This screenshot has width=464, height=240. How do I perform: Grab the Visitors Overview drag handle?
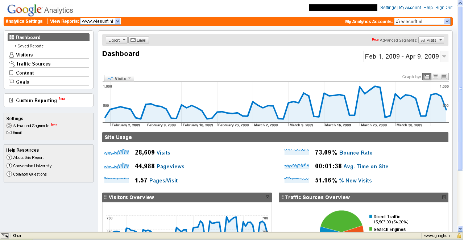(x=105, y=197)
